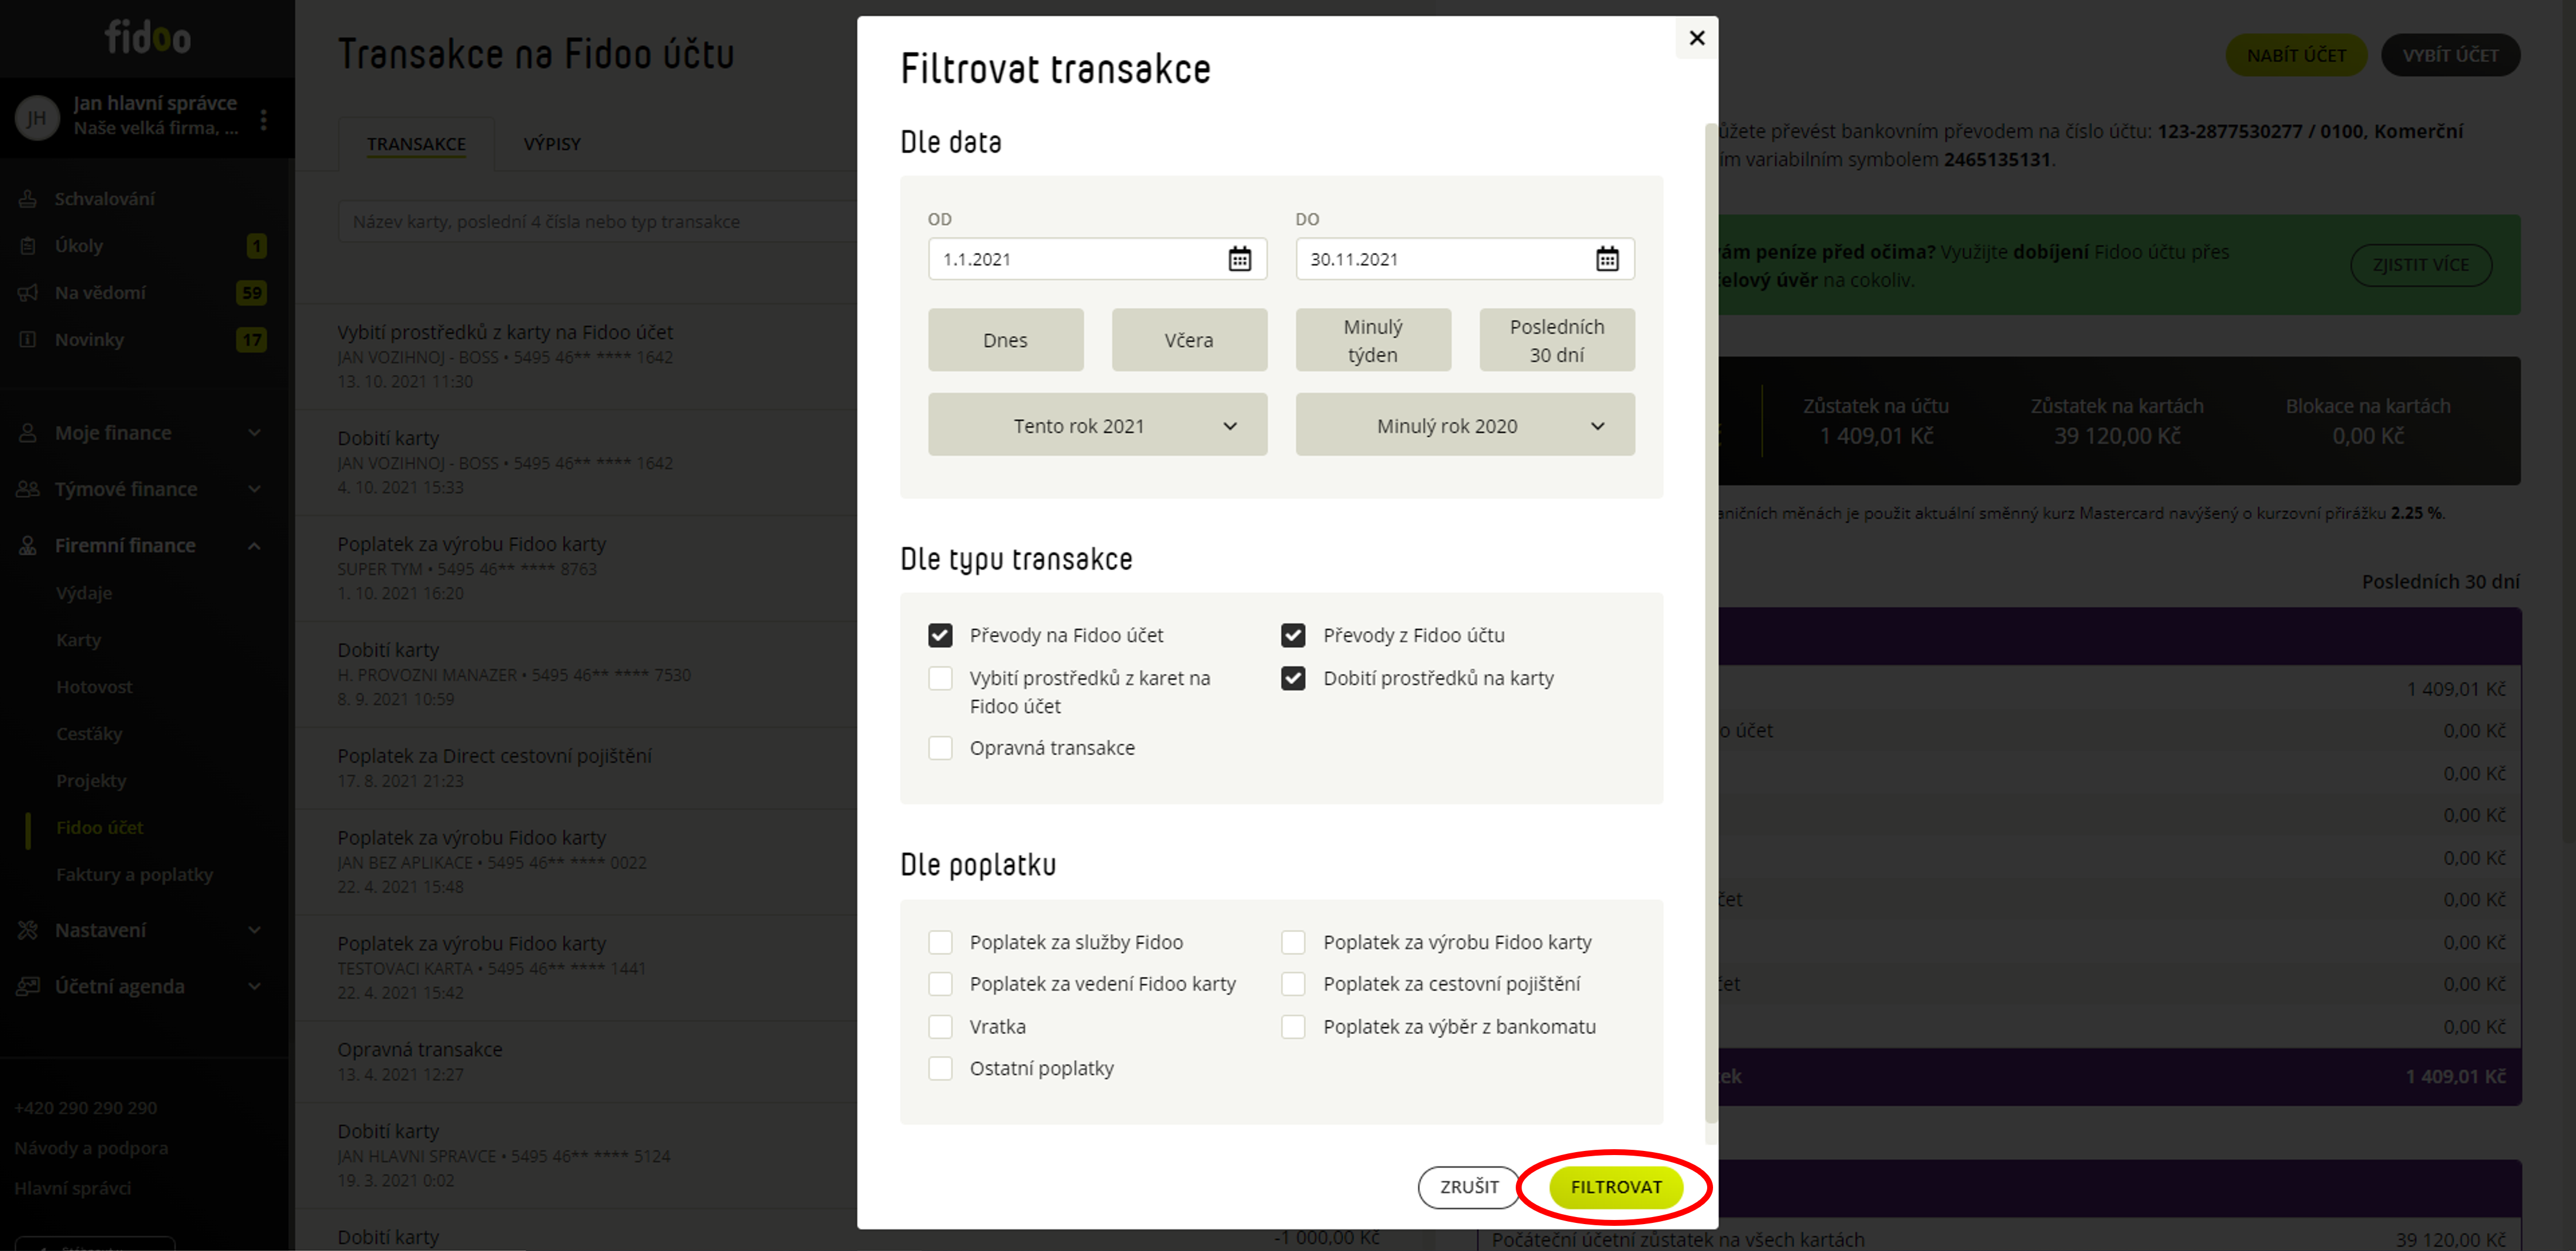Image resolution: width=2576 pixels, height=1251 pixels.
Task: Click the Týmové finance people icon
Action: (x=28, y=489)
